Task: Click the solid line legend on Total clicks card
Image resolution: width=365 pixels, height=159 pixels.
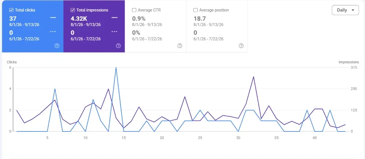Action: click(x=53, y=18)
